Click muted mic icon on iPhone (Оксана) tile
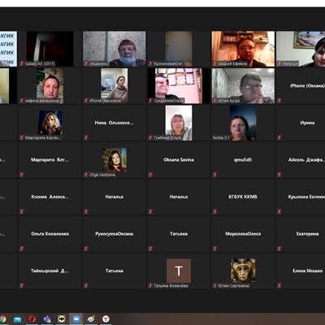The width and height of the screenshot is (325, 325). pyautogui.click(x=279, y=101)
